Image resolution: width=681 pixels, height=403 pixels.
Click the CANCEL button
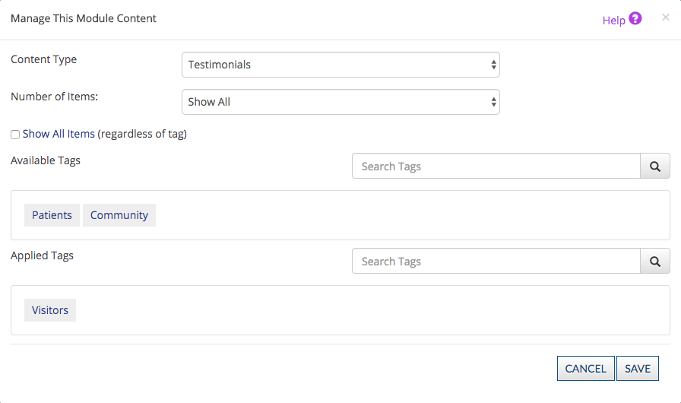click(585, 368)
